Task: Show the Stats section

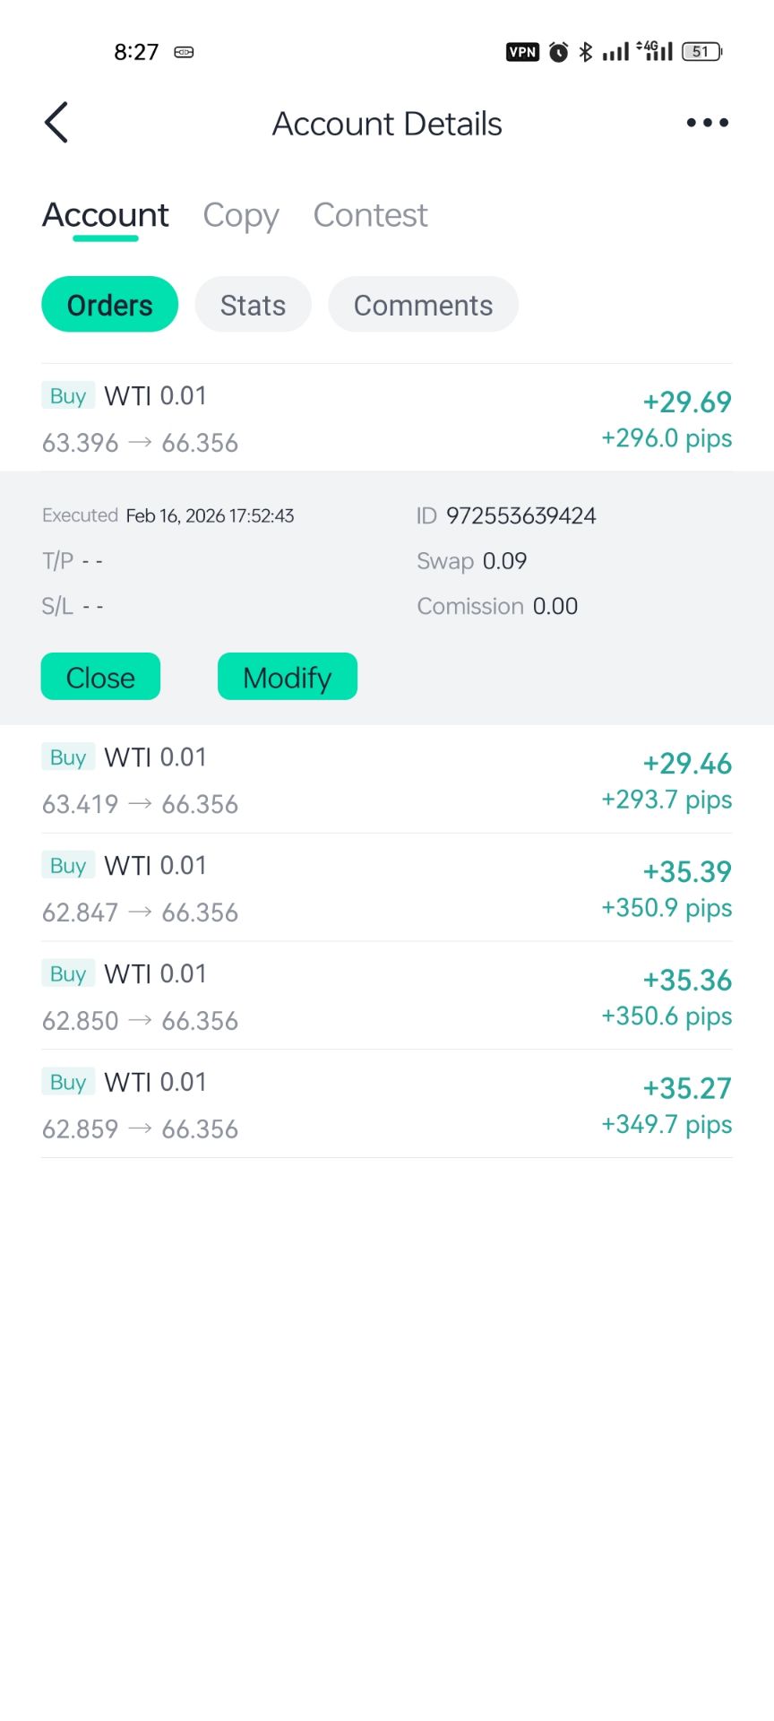Action: pyautogui.click(x=253, y=305)
